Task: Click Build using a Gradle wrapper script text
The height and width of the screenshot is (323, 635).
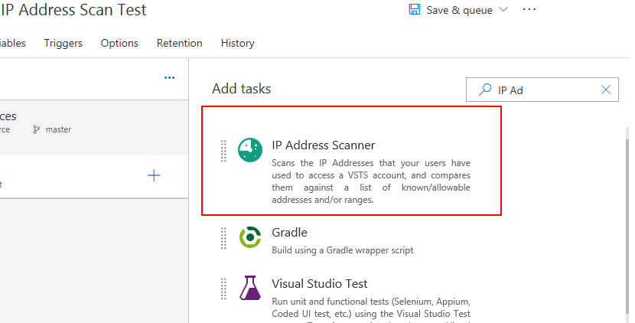Action: [343, 250]
